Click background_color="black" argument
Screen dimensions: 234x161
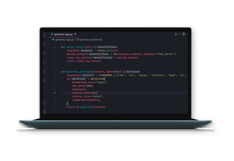pos(89,82)
